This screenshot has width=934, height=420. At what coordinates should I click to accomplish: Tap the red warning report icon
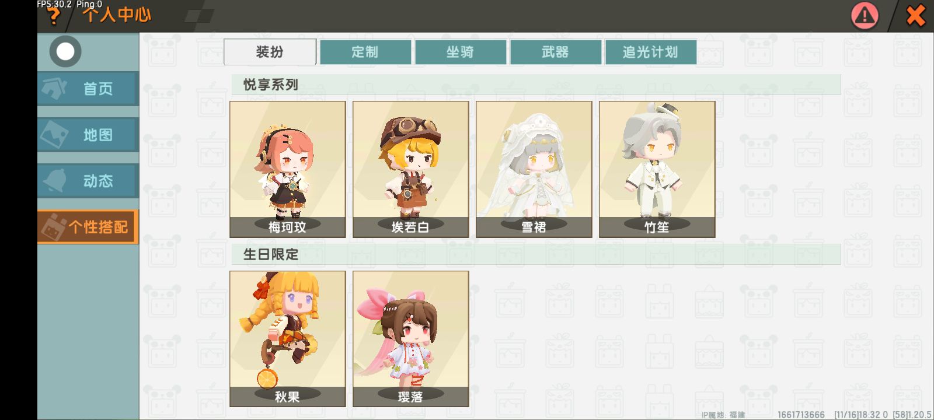(865, 16)
